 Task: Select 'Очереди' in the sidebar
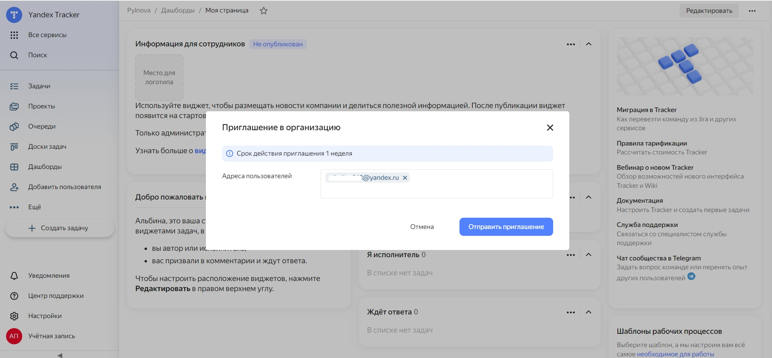pyautogui.click(x=42, y=127)
